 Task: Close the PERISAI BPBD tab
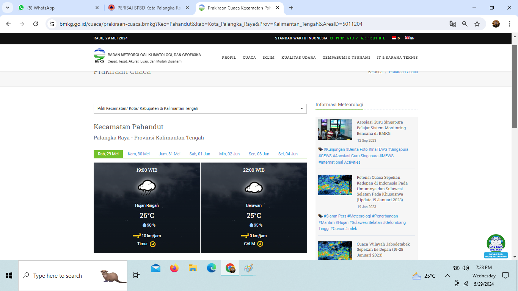(187, 8)
